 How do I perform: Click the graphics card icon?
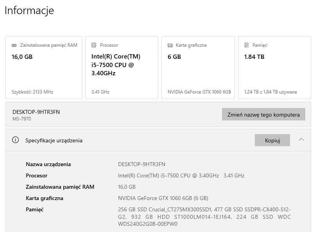(x=170, y=45)
